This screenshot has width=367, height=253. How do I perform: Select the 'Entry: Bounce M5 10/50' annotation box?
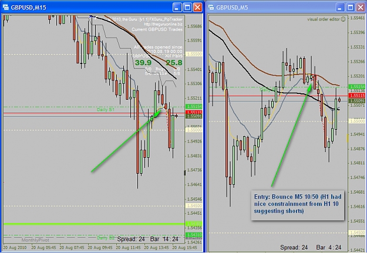(298, 205)
